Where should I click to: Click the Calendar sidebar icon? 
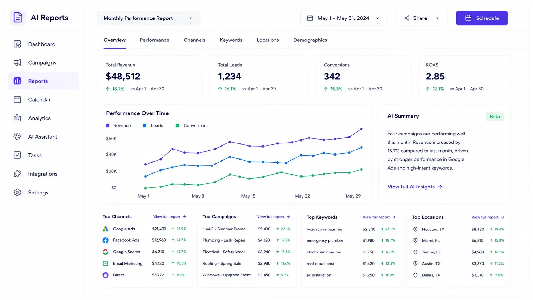click(18, 99)
